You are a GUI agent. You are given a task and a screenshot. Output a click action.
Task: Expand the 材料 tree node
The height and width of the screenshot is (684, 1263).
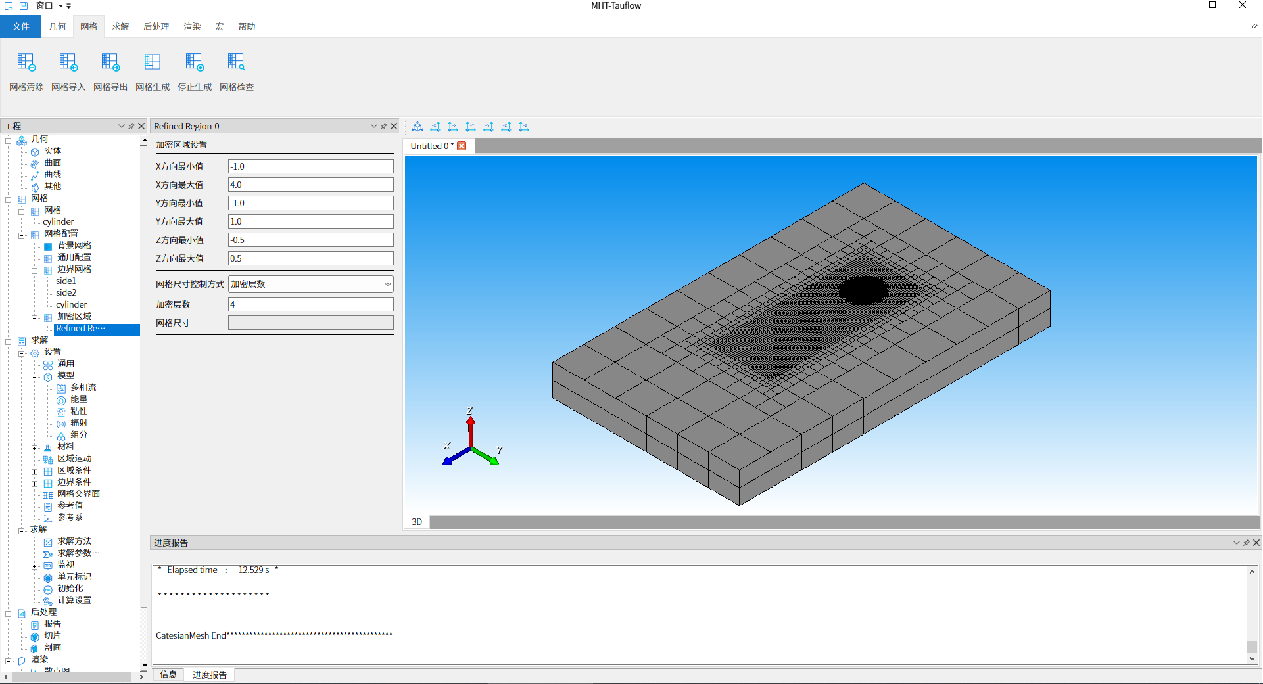pos(35,448)
